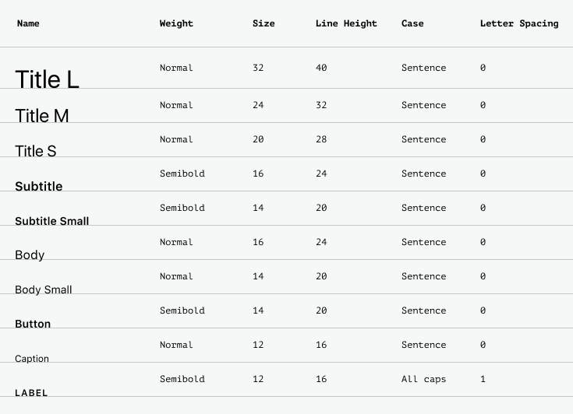The height and width of the screenshot is (414, 573).
Task: Click line height 40 in Title L row
Action: point(321,68)
